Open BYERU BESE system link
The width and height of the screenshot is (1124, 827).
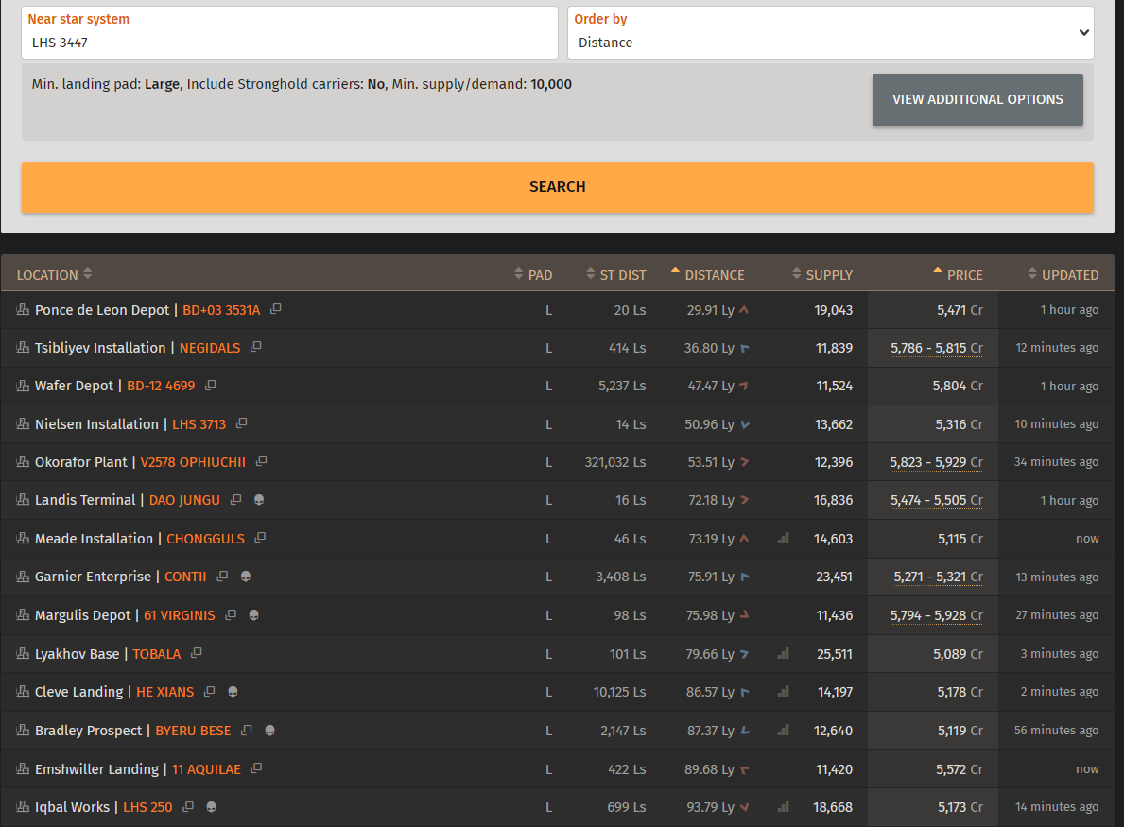click(x=194, y=731)
